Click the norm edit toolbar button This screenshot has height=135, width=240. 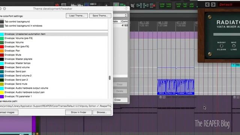pos(178,5)
